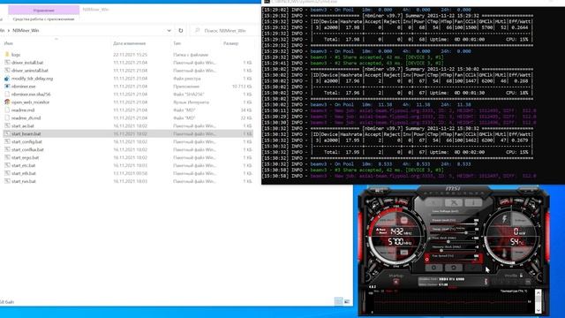Apply Afterburner settings with the checkmark button
The height and width of the screenshot is (318, 565).
(473, 268)
